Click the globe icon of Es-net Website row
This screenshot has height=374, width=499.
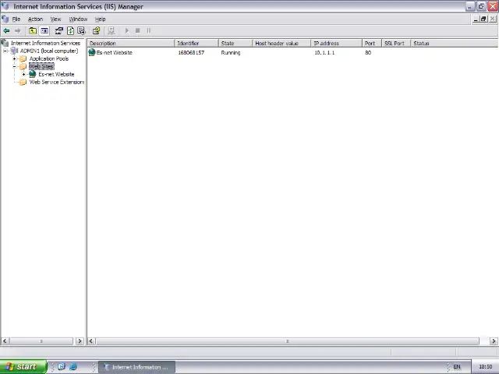[92, 52]
